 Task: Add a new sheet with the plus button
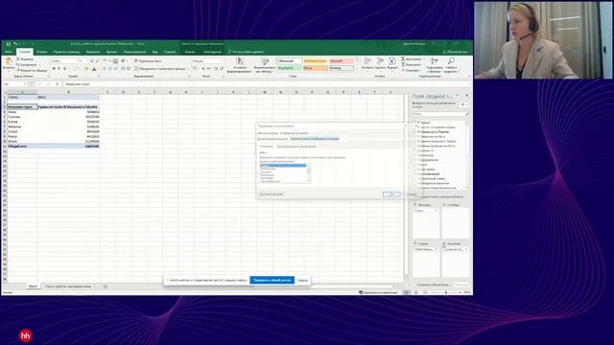[x=106, y=287]
